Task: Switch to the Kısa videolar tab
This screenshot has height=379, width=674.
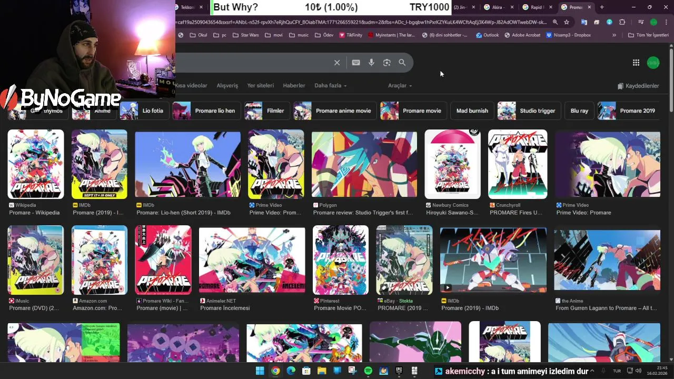Action: point(191,86)
